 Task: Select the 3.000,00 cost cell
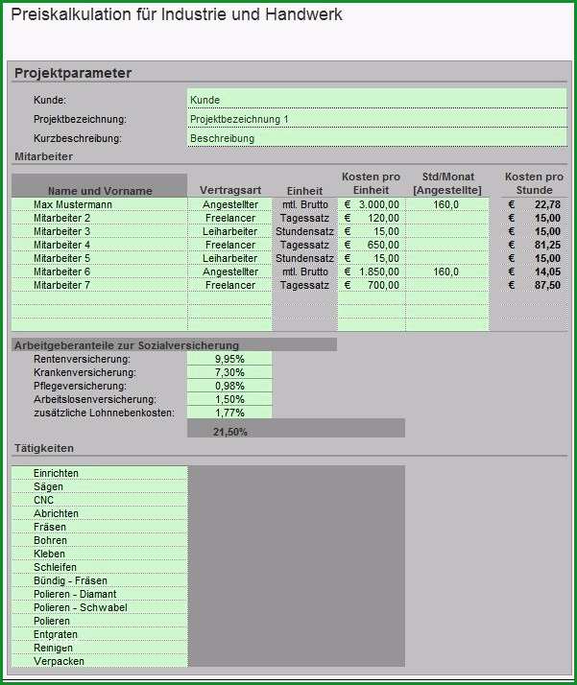(x=372, y=204)
